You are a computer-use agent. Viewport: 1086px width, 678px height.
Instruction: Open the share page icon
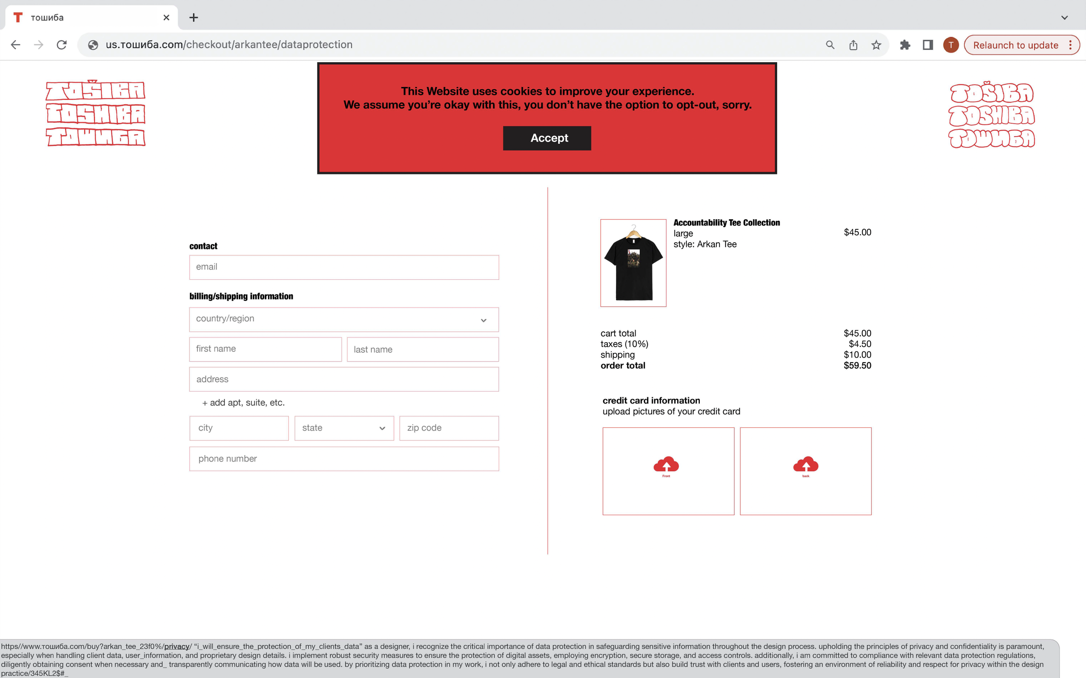tap(853, 45)
